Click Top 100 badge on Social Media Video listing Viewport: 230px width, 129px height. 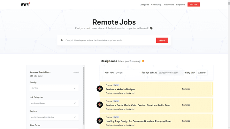tap(116, 101)
